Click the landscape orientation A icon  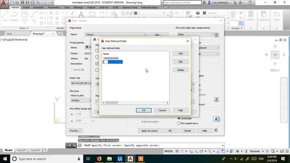pos(216,119)
